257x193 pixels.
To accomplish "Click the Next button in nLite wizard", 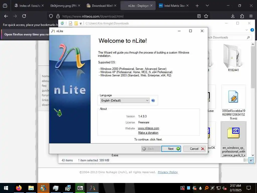I will pos(171,149).
